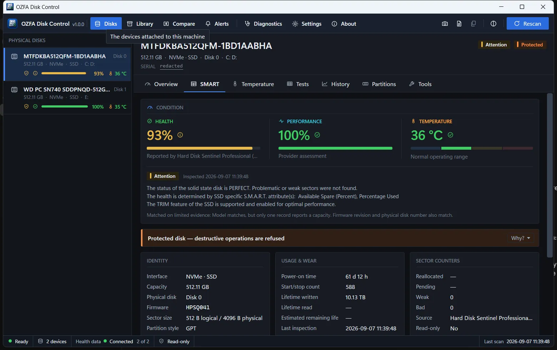
Task: Go to the Compare section
Action: tap(179, 24)
